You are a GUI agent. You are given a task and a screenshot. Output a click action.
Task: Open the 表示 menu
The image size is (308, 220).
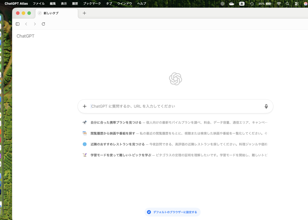[x=64, y=4]
